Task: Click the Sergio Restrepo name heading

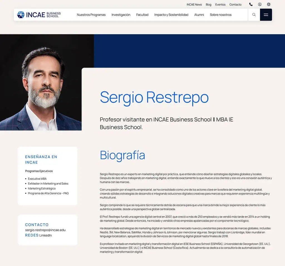Action: pyautogui.click(x=154, y=98)
